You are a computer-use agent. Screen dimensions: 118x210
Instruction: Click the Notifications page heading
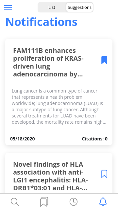(42, 22)
